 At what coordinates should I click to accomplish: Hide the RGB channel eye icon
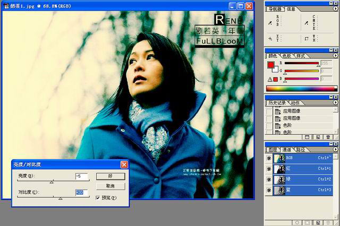click(268, 158)
